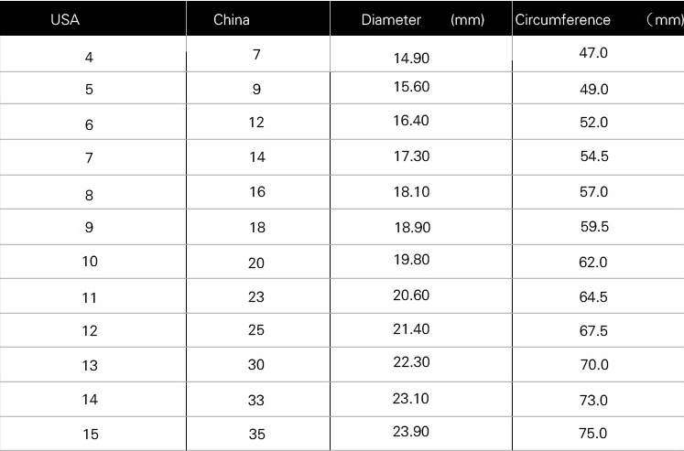The image size is (684, 451).
Task: Click China size 16 cell
Action: 256,192
